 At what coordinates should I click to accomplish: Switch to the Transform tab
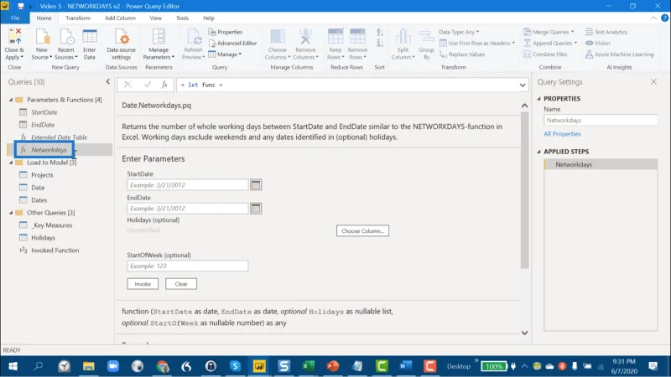(78, 18)
